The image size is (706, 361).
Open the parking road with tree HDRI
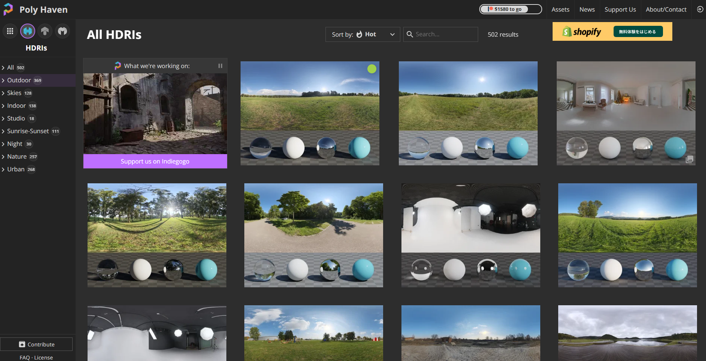314,235
